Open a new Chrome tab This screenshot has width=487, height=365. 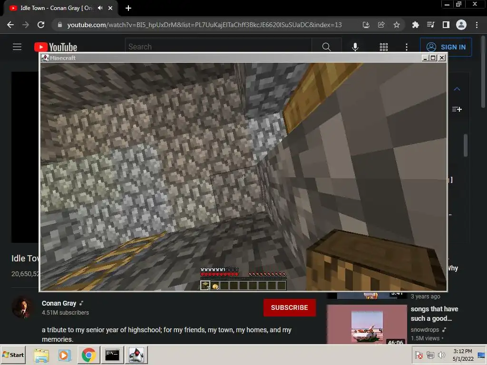click(x=128, y=8)
